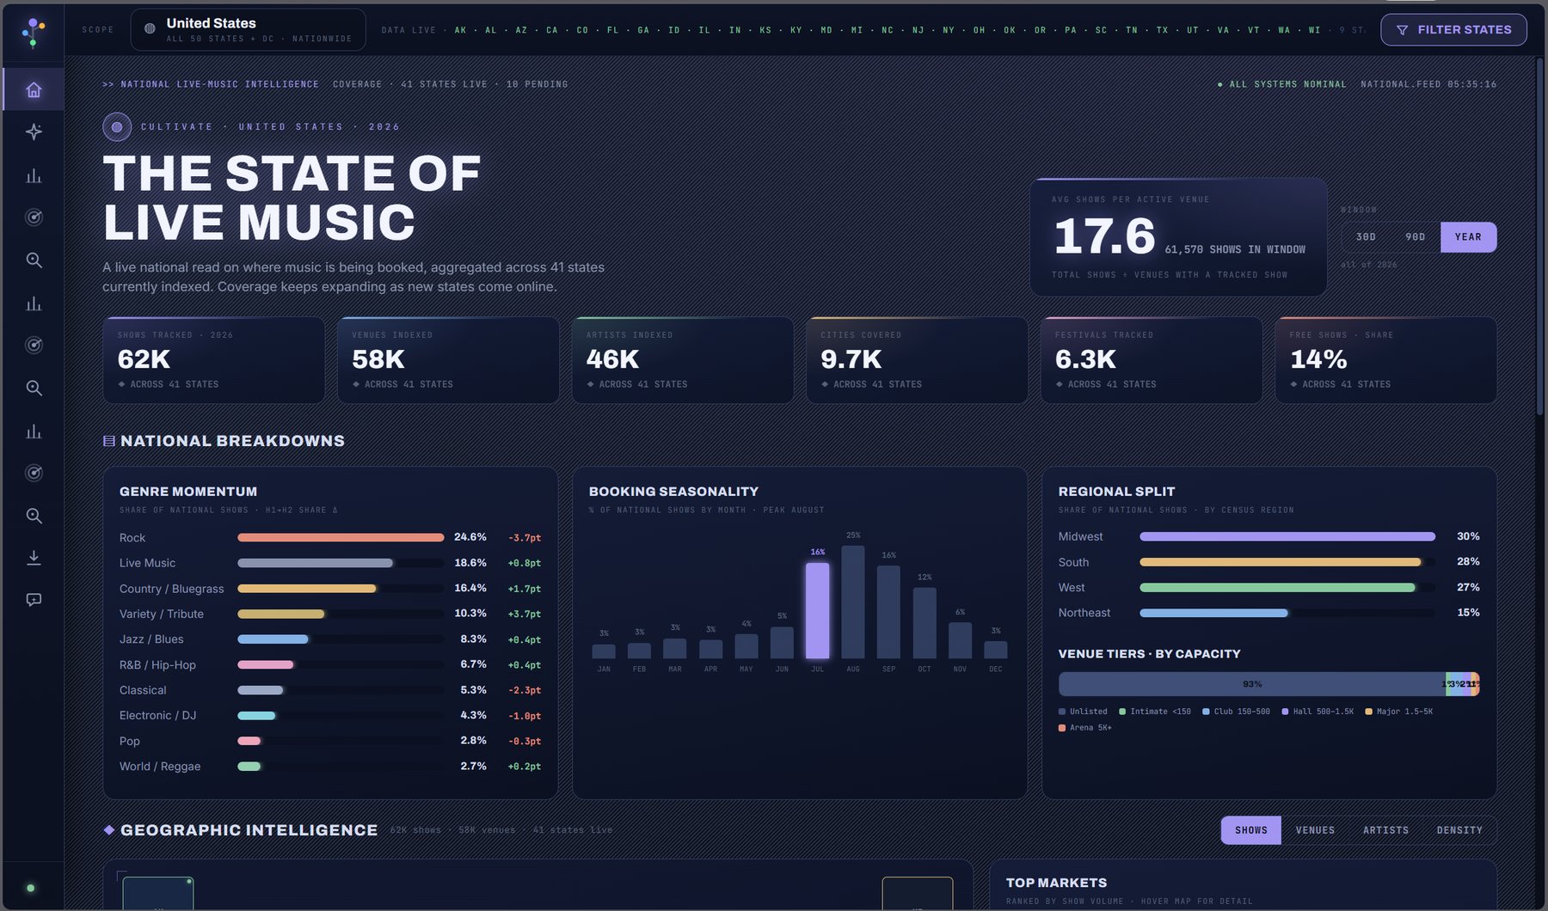Switch to the VENUES map tab
The image size is (1548, 911).
pos(1315,830)
